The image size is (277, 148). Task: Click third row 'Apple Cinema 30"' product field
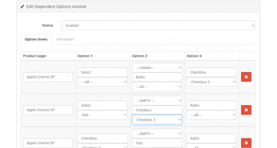point(48,143)
